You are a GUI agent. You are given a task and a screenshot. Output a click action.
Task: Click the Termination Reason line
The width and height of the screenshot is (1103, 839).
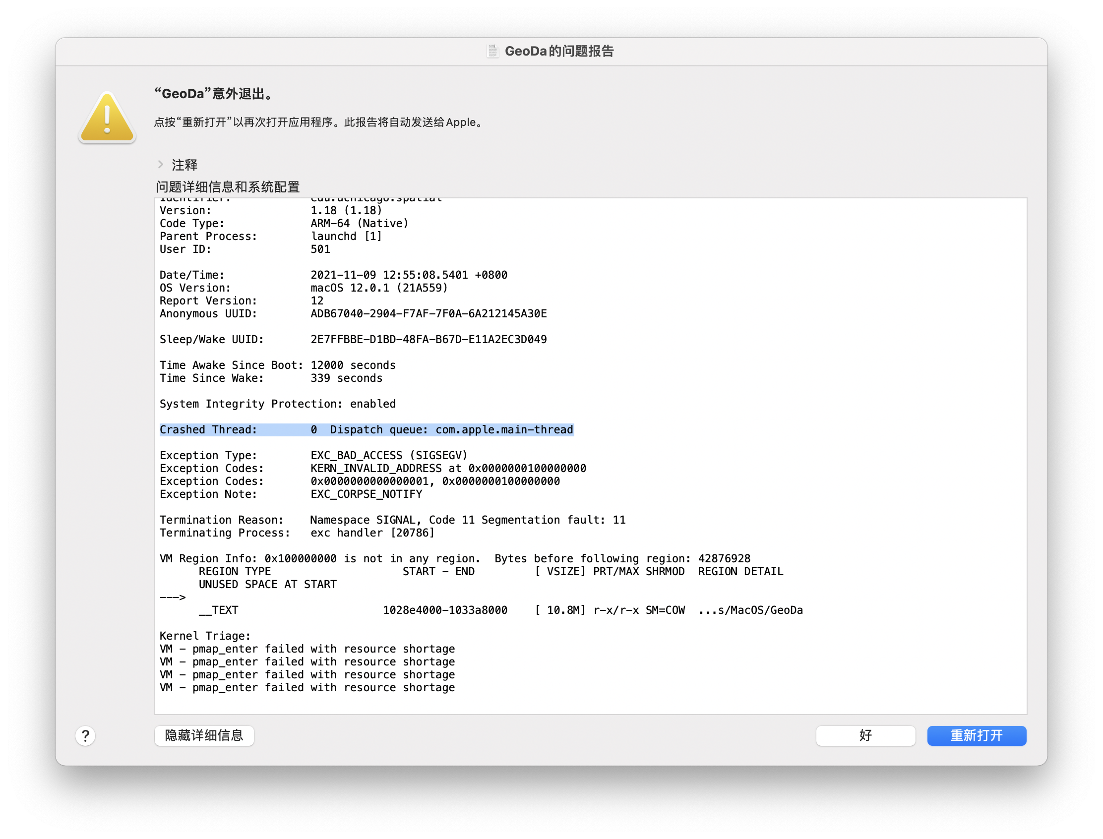click(x=392, y=520)
